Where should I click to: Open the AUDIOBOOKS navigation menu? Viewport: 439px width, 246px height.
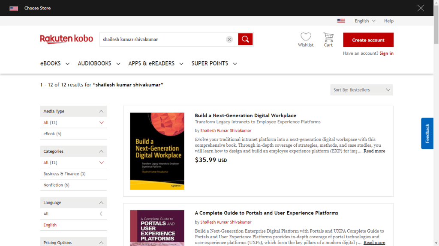(x=99, y=63)
